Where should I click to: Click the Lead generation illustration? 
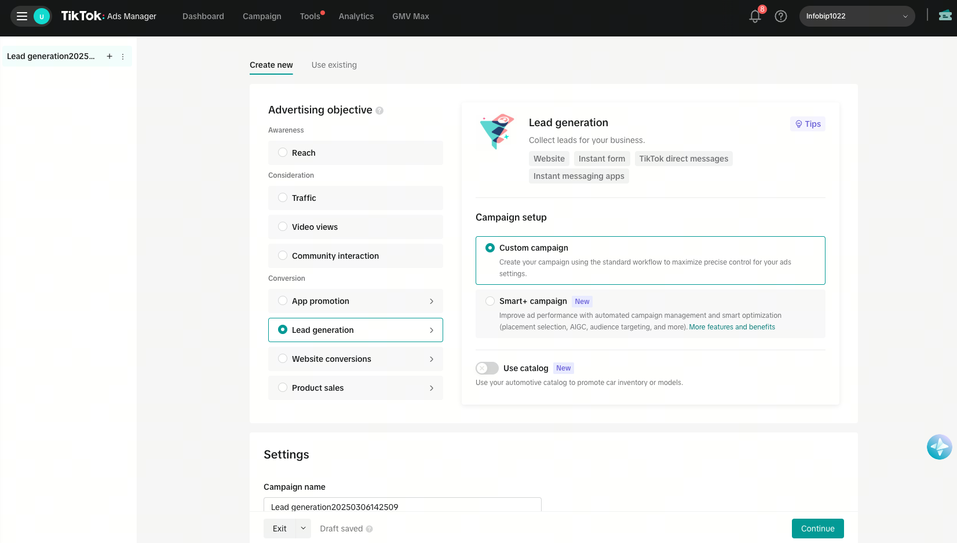497,131
